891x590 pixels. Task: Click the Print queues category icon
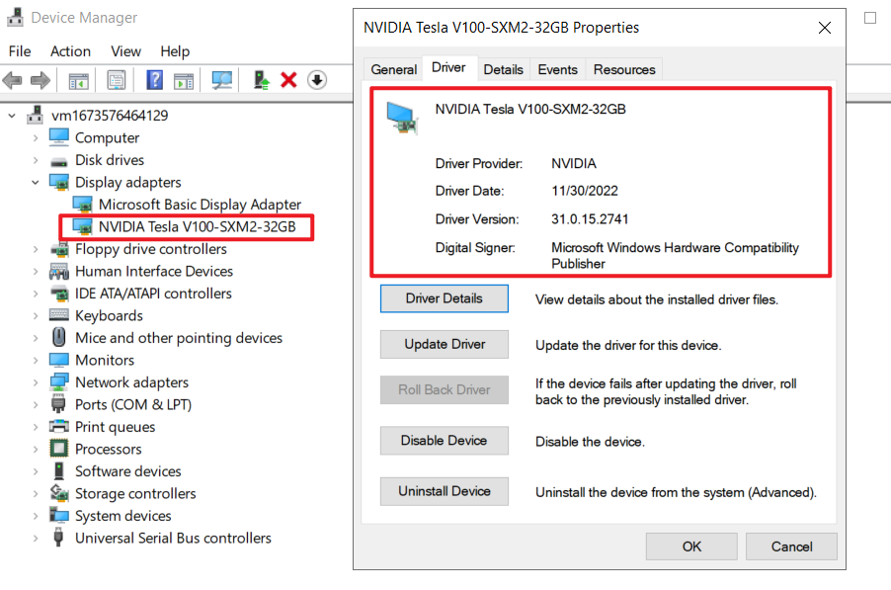pyautogui.click(x=59, y=426)
